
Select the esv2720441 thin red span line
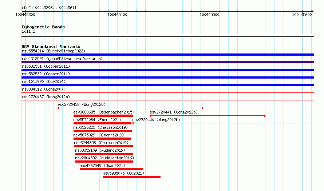tap(208, 116)
